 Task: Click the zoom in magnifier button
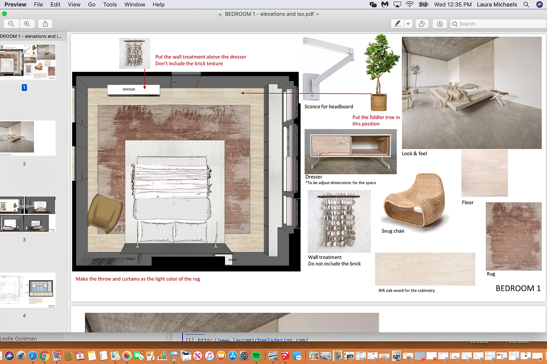coord(27,24)
